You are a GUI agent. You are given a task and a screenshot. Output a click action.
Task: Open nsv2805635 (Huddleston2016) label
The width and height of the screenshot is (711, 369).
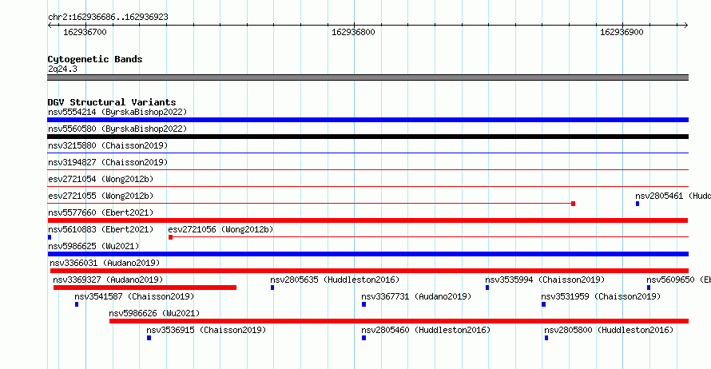click(x=335, y=280)
